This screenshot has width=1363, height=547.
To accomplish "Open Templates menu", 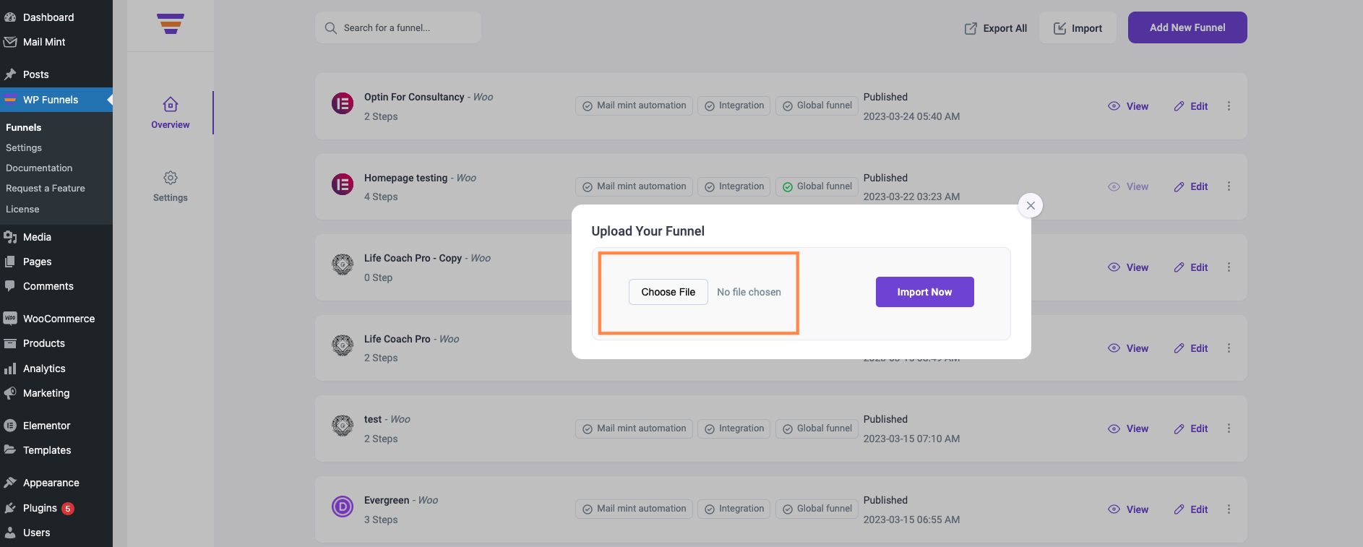I will point(56,450).
